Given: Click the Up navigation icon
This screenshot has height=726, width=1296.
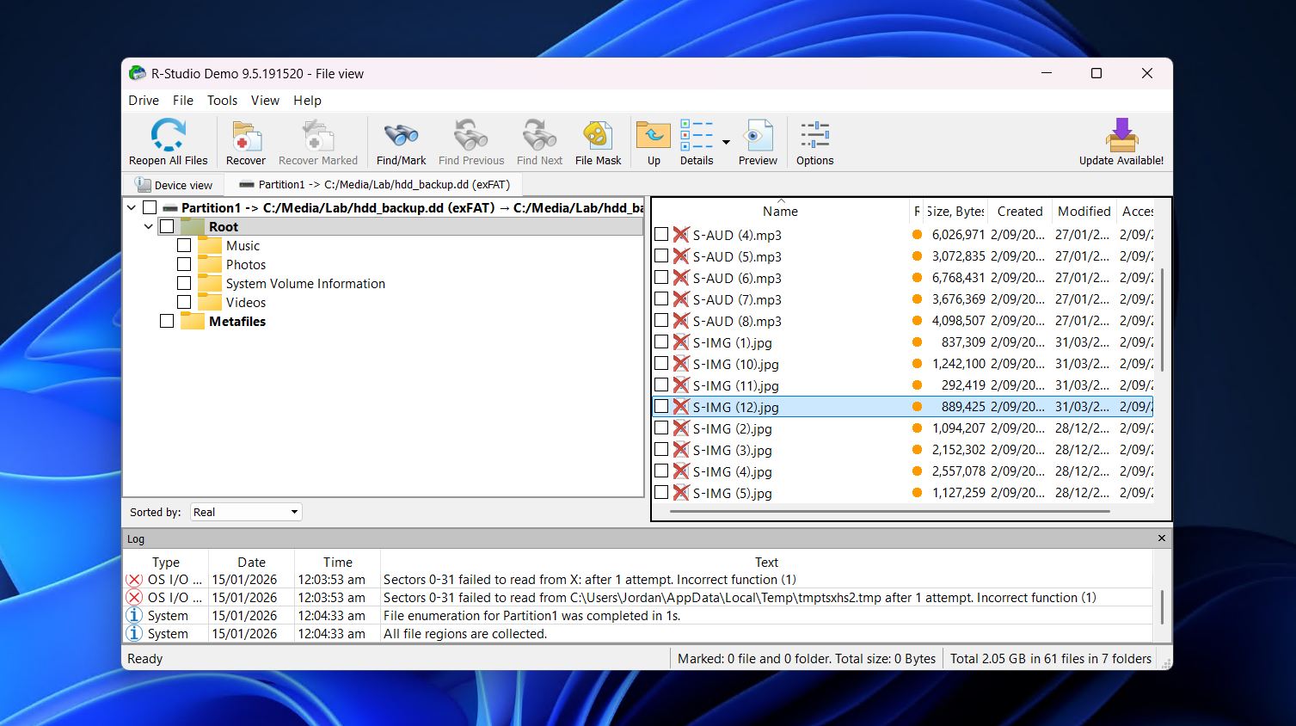Looking at the screenshot, I should (x=652, y=136).
